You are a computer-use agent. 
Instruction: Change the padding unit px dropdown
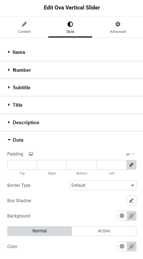pos(130,154)
